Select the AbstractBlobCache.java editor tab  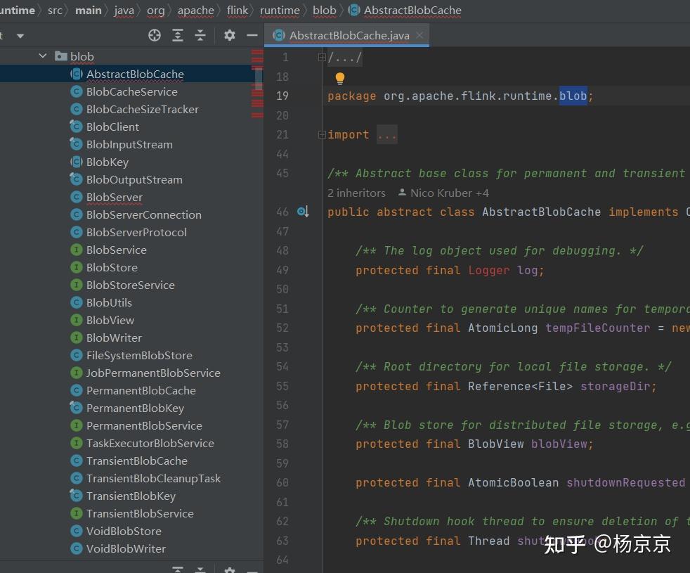coord(349,35)
